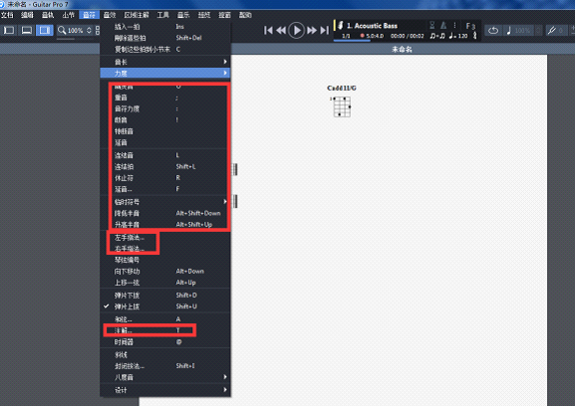Image resolution: width=575 pixels, height=406 pixels.
Task: Expand the 音长 submenu
Action: [165, 62]
